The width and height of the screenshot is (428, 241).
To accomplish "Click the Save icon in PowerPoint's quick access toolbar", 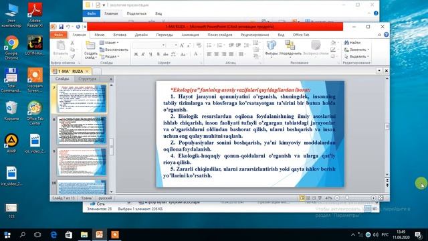I will click(61, 27).
